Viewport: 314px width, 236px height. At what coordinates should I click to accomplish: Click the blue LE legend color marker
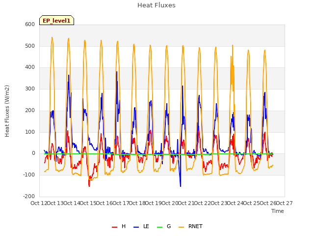pyautogui.click(x=136, y=227)
